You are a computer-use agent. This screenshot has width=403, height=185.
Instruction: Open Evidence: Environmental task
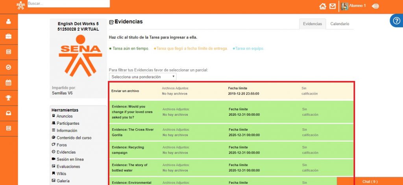tap(131, 183)
